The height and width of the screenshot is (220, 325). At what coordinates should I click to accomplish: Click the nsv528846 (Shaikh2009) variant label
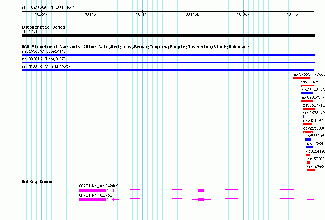46,67
